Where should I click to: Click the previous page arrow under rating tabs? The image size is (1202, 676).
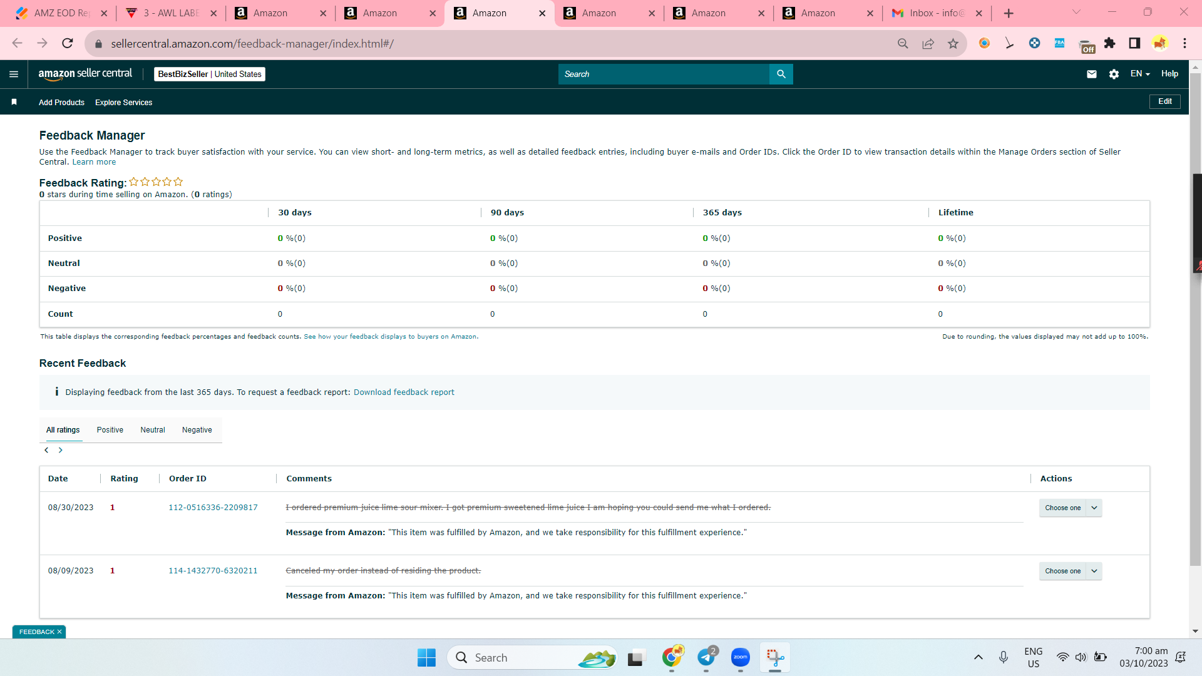[x=46, y=450]
